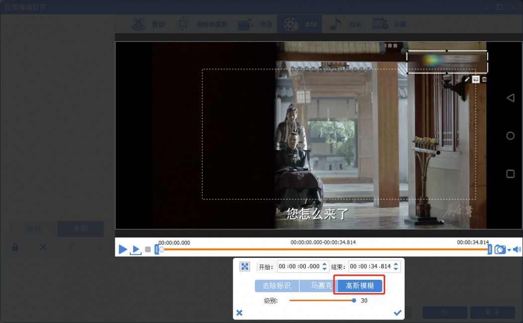
Task: Click the Android recents square in video
Action: click(511, 173)
